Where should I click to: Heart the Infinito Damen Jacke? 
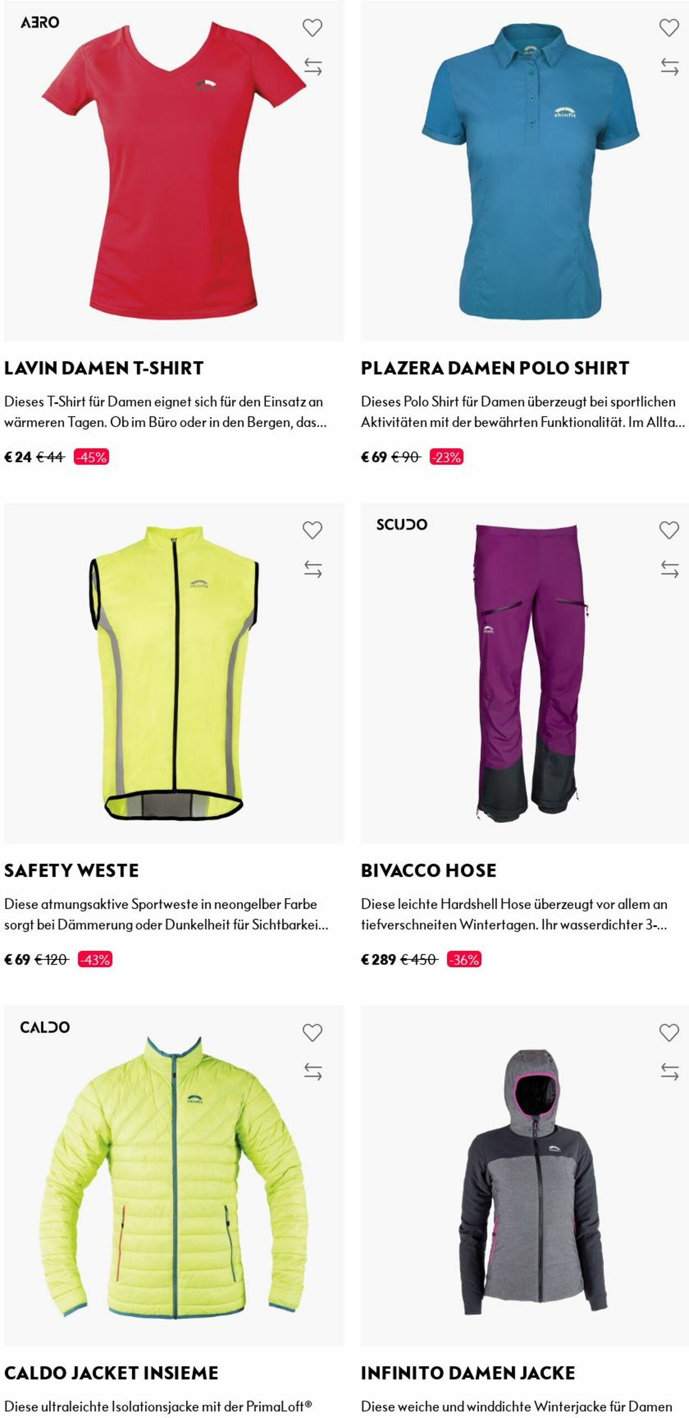(x=669, y=1033)
